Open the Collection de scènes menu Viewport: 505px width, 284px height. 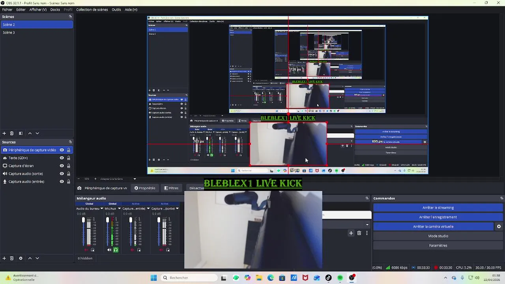coord(92,9)
